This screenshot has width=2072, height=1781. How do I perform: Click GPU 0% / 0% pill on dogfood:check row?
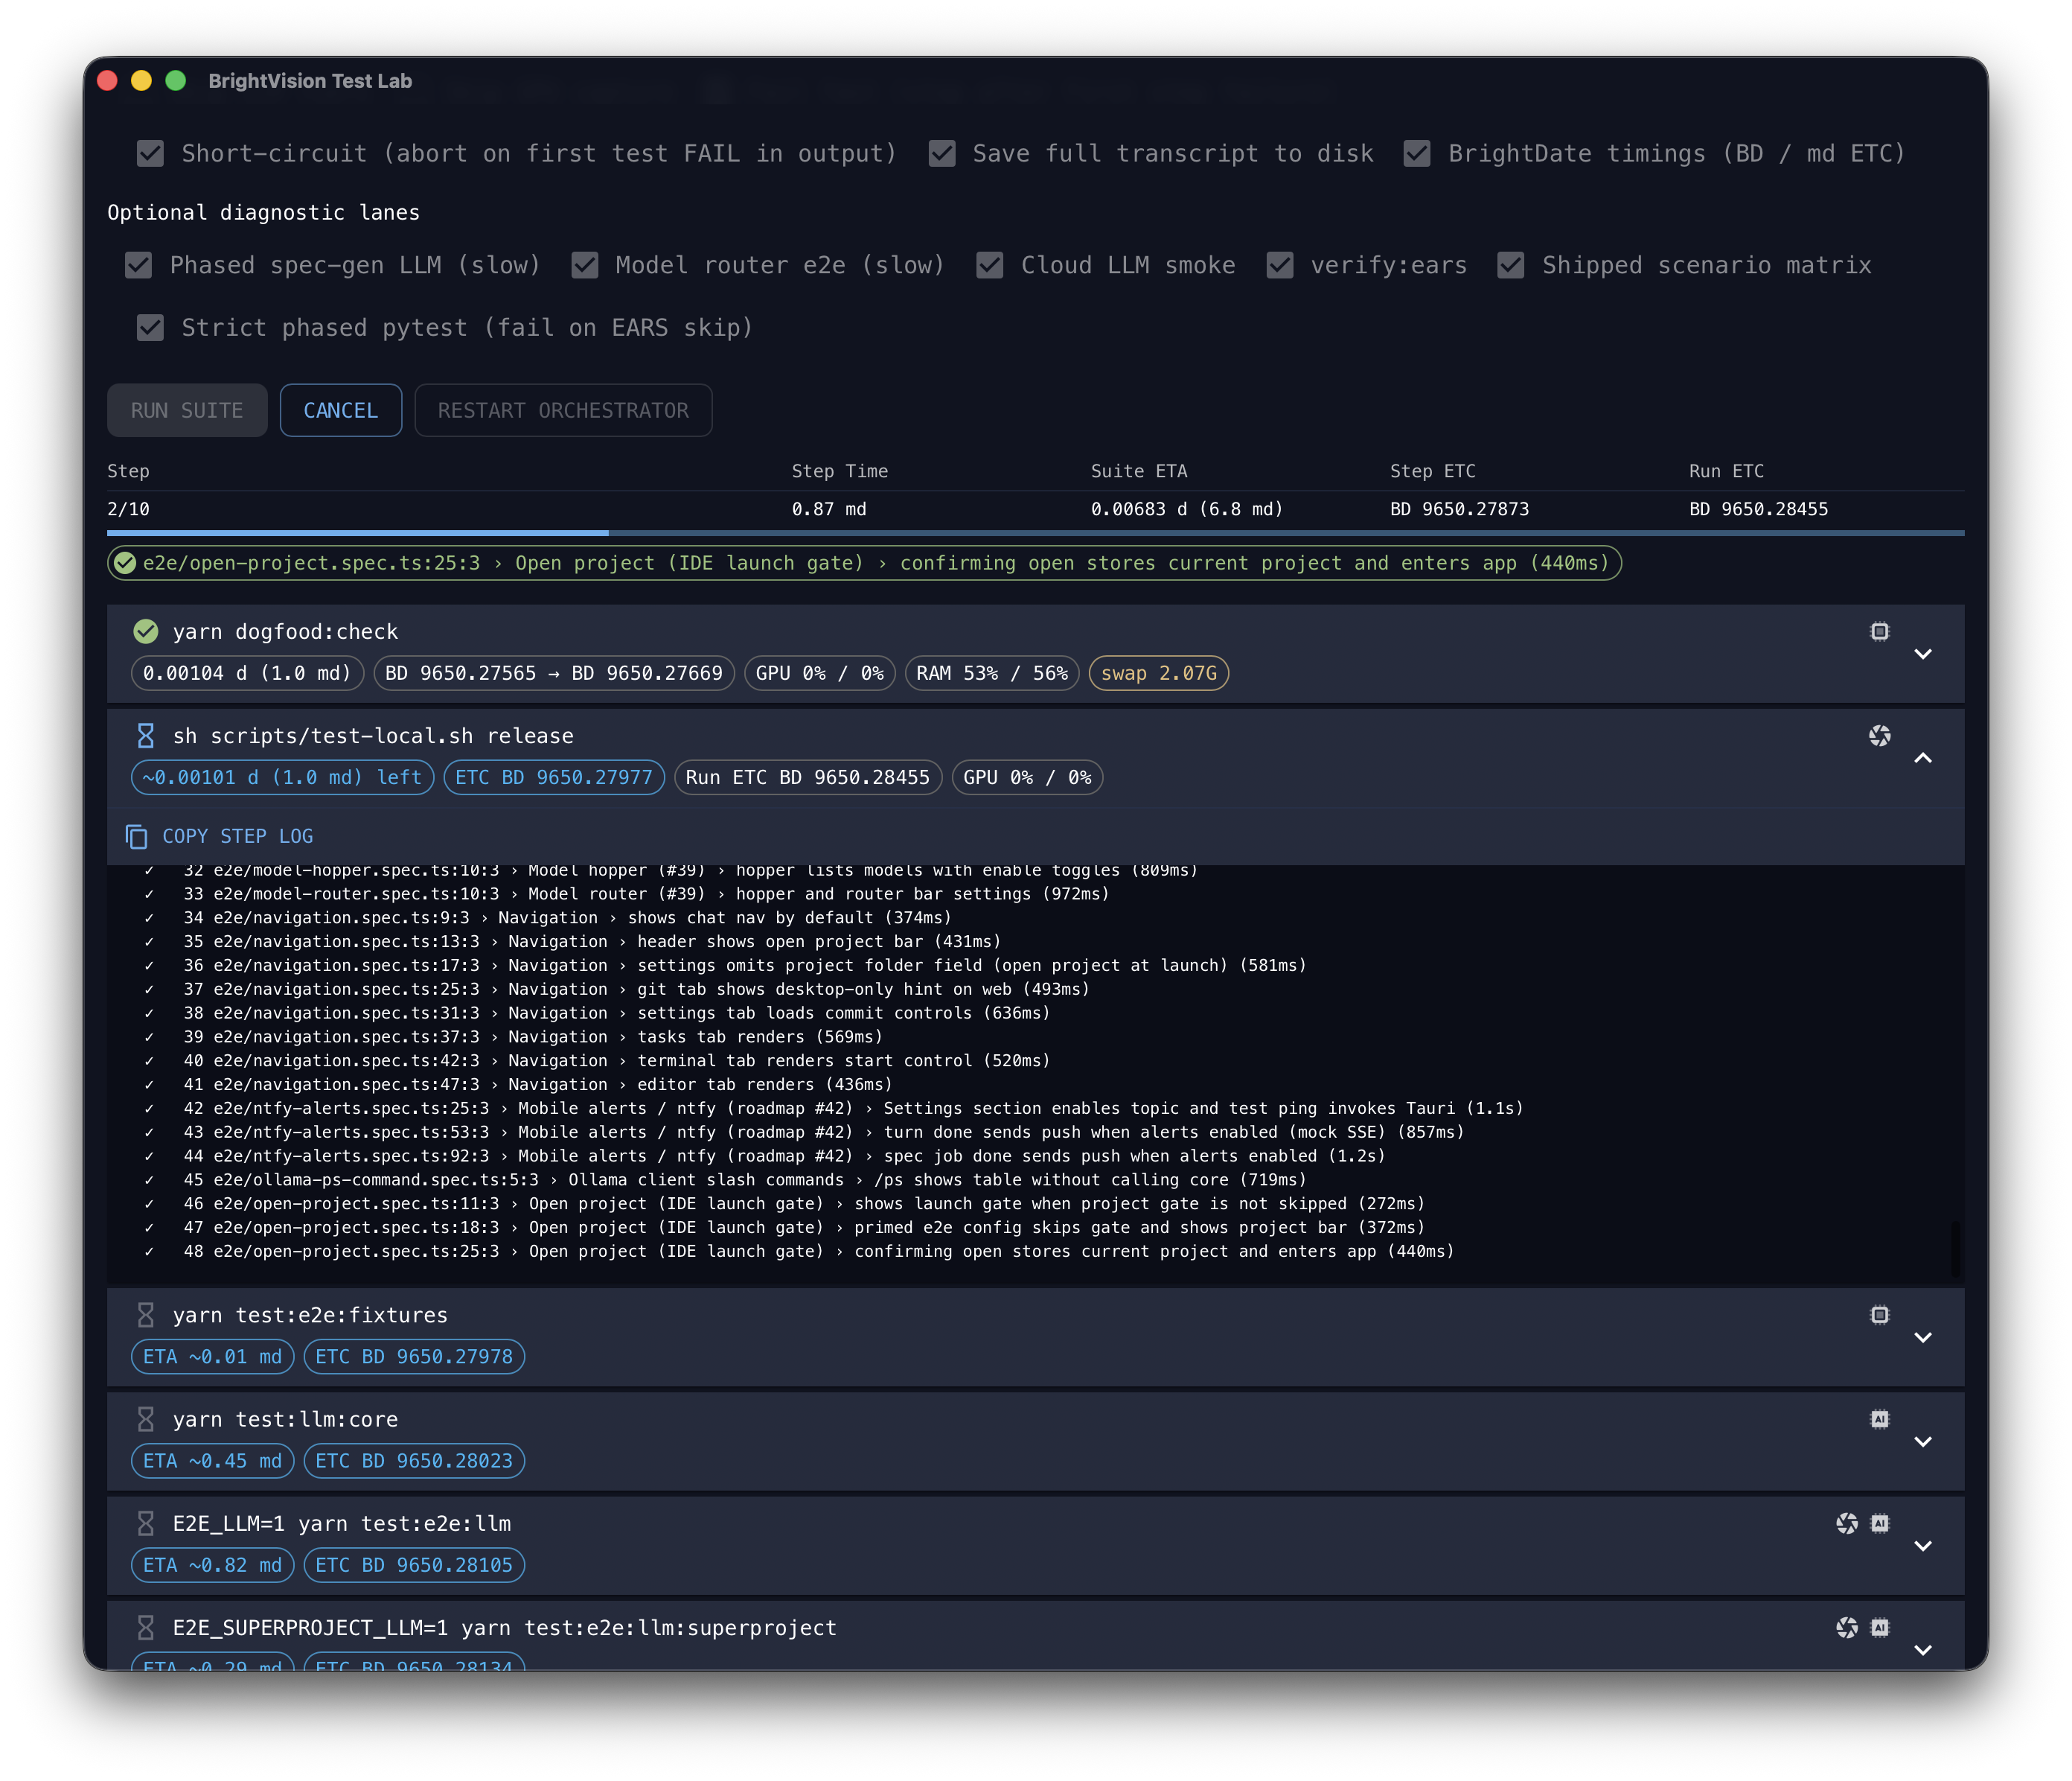coord(819,673)
